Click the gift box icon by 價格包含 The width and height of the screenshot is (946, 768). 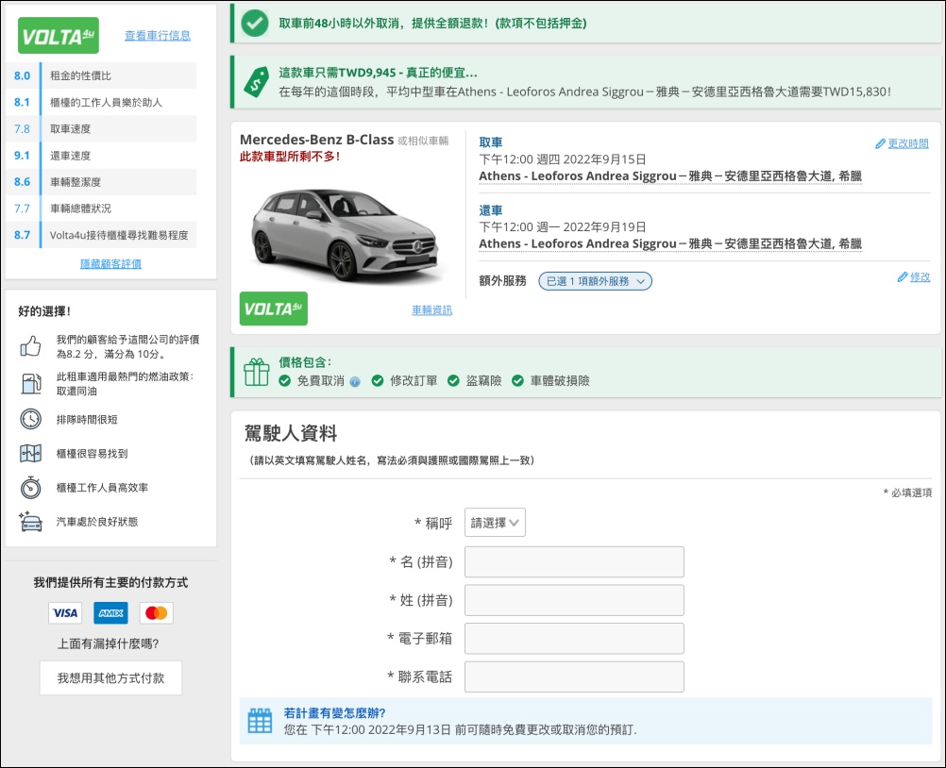[257, 372]
